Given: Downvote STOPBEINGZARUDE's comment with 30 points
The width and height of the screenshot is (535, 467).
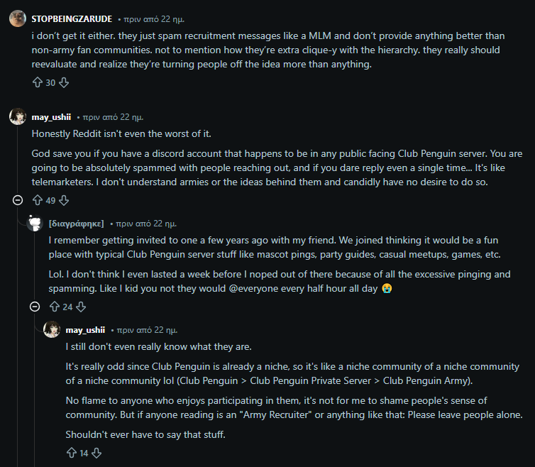Looking at the screenshot, I should [64, 83].
